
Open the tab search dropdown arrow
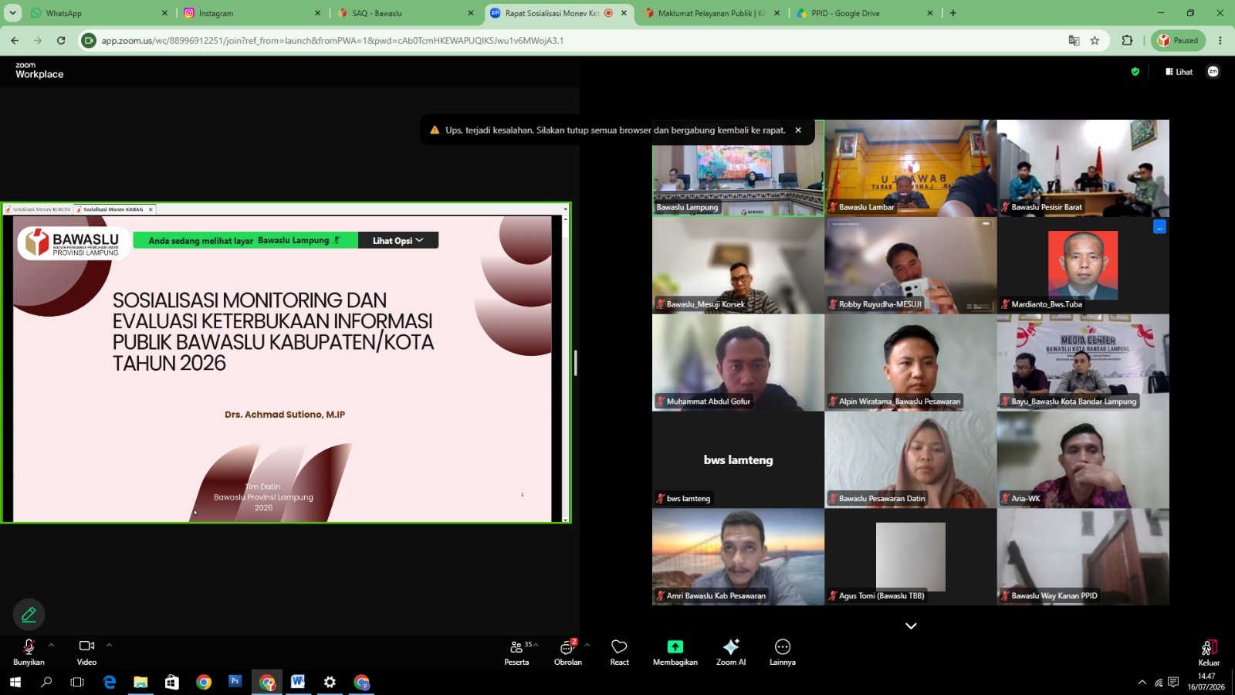pyautogui.click(x=12, y=13)
